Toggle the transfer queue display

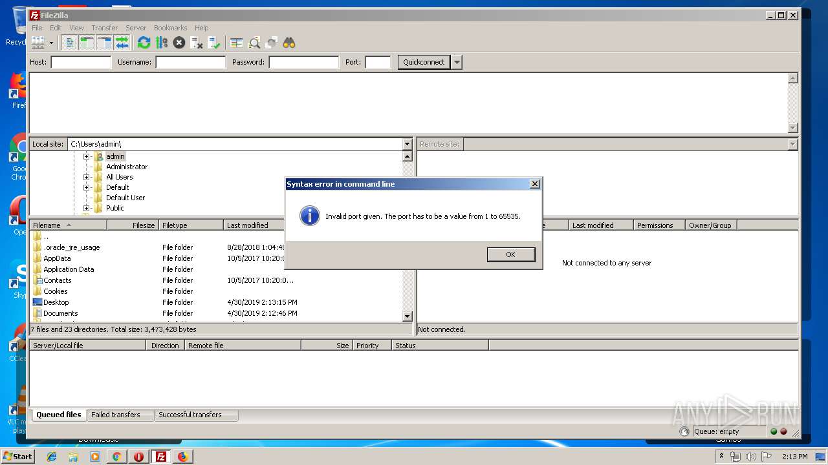(122, 43)
